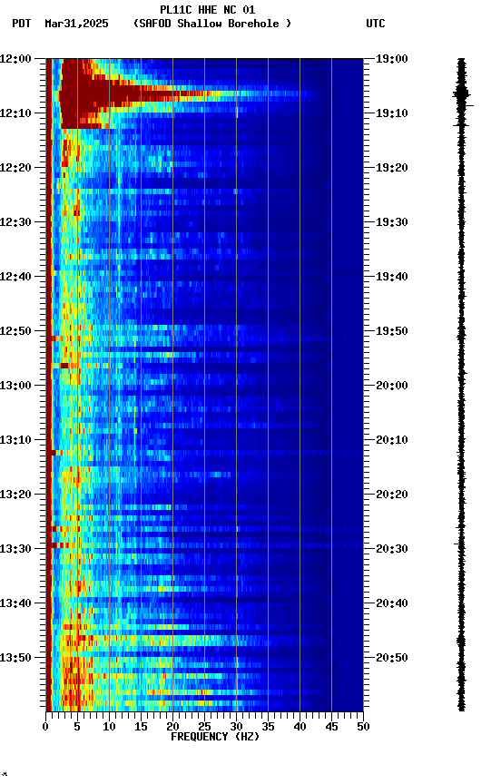Click the 19:00 UTC time label

point(392,59)
